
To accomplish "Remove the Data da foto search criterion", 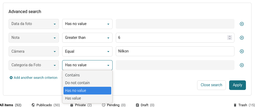I will pyautogui.click(x=242, y=24).
